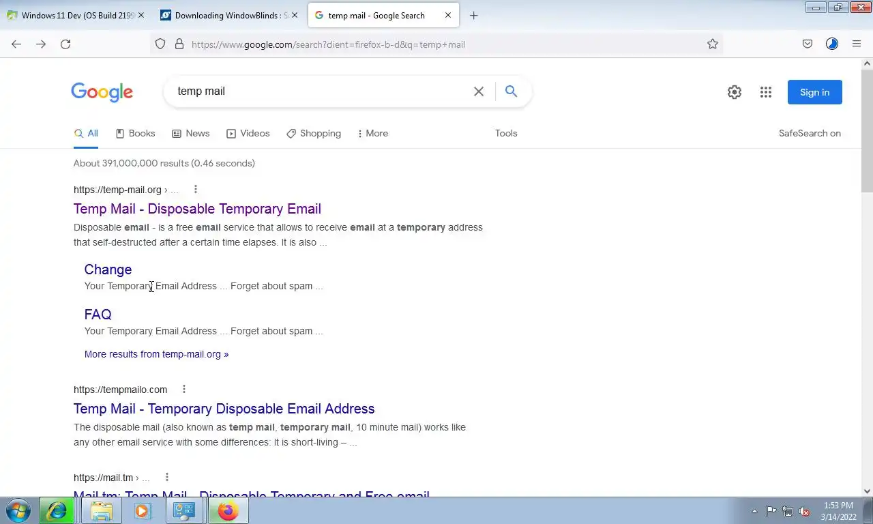873x524 pixels.
Task: Select the Books results tab
Action: pos(135,134)
